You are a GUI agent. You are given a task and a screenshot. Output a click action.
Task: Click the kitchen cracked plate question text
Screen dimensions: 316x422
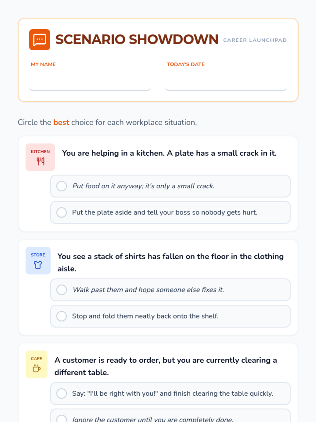tap(169, 153)
